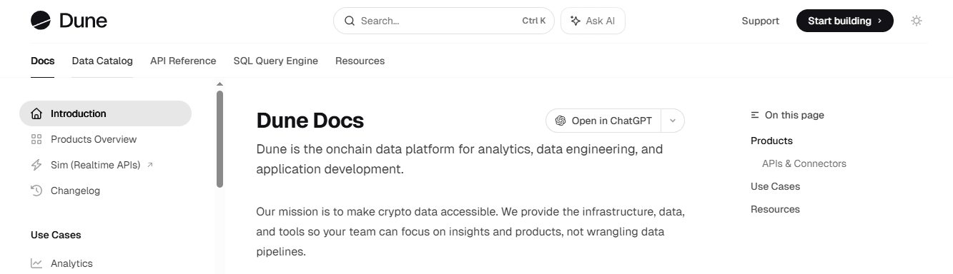Screen dimensions: 953x274
Task: Click the ChatGPT logo icon
Action: 561,121
